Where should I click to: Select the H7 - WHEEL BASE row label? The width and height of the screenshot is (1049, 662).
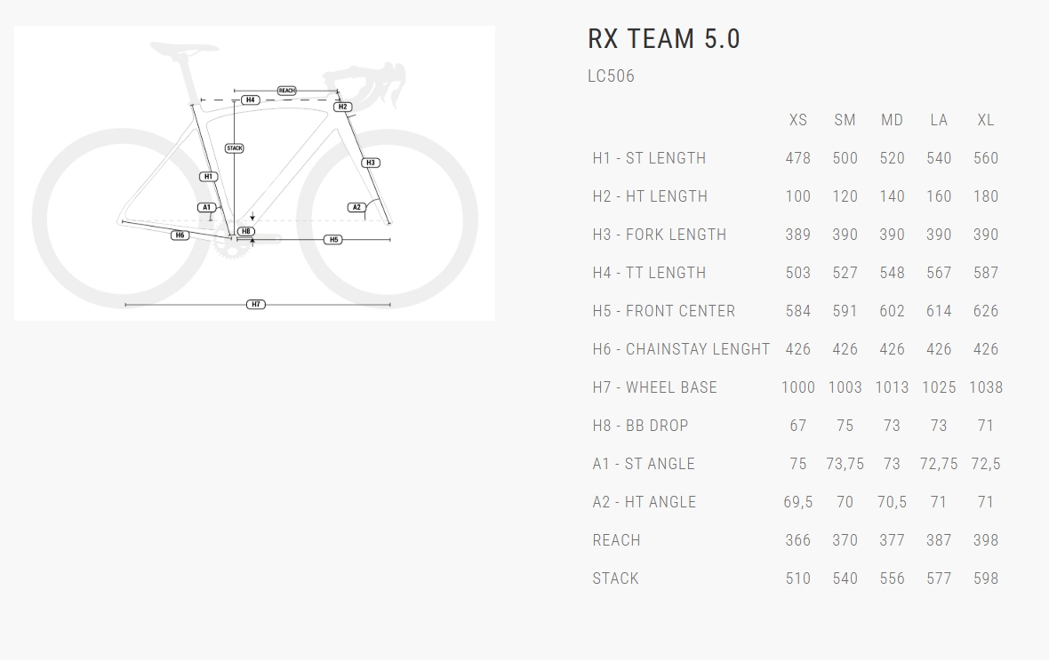[655, 387]
